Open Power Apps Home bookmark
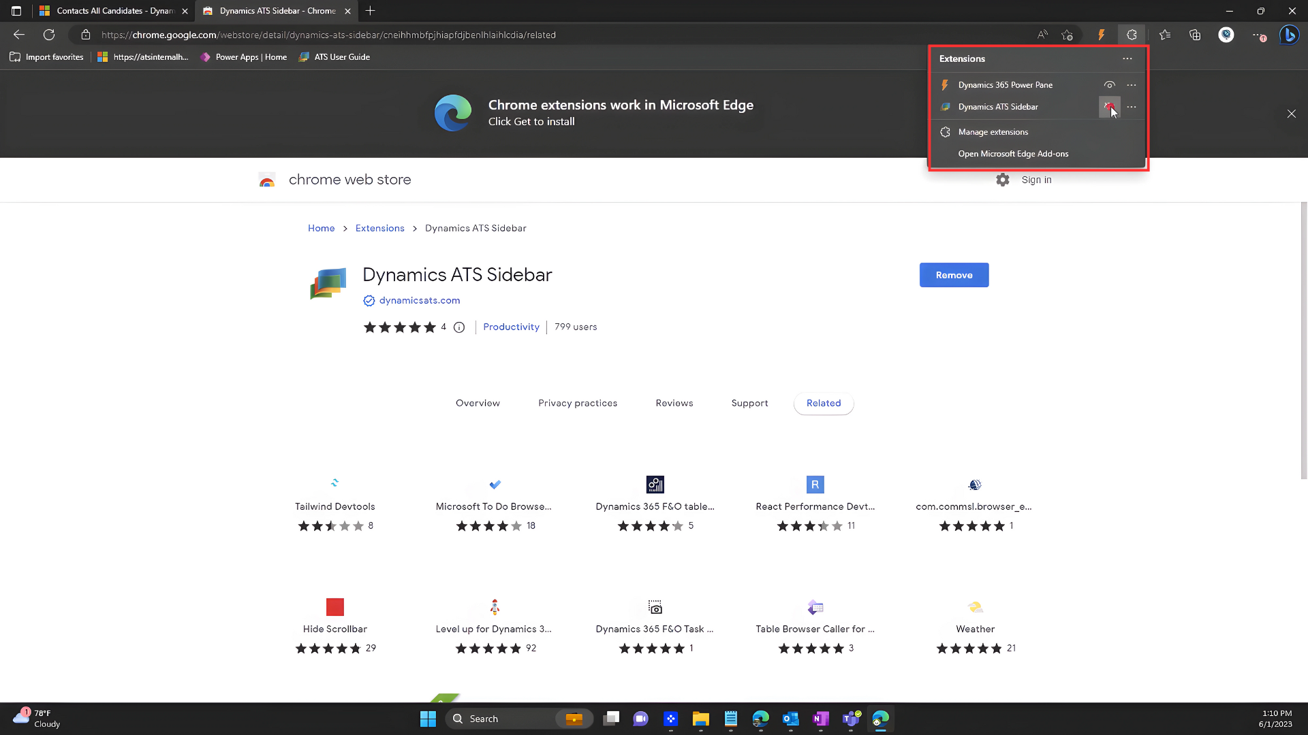 click(244, 57)
